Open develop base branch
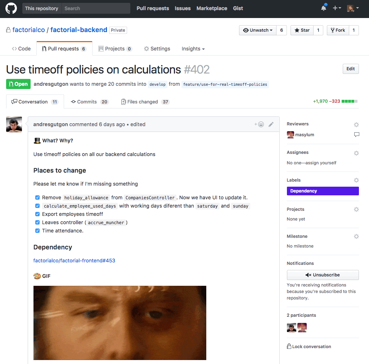 [x=157, y=84]
